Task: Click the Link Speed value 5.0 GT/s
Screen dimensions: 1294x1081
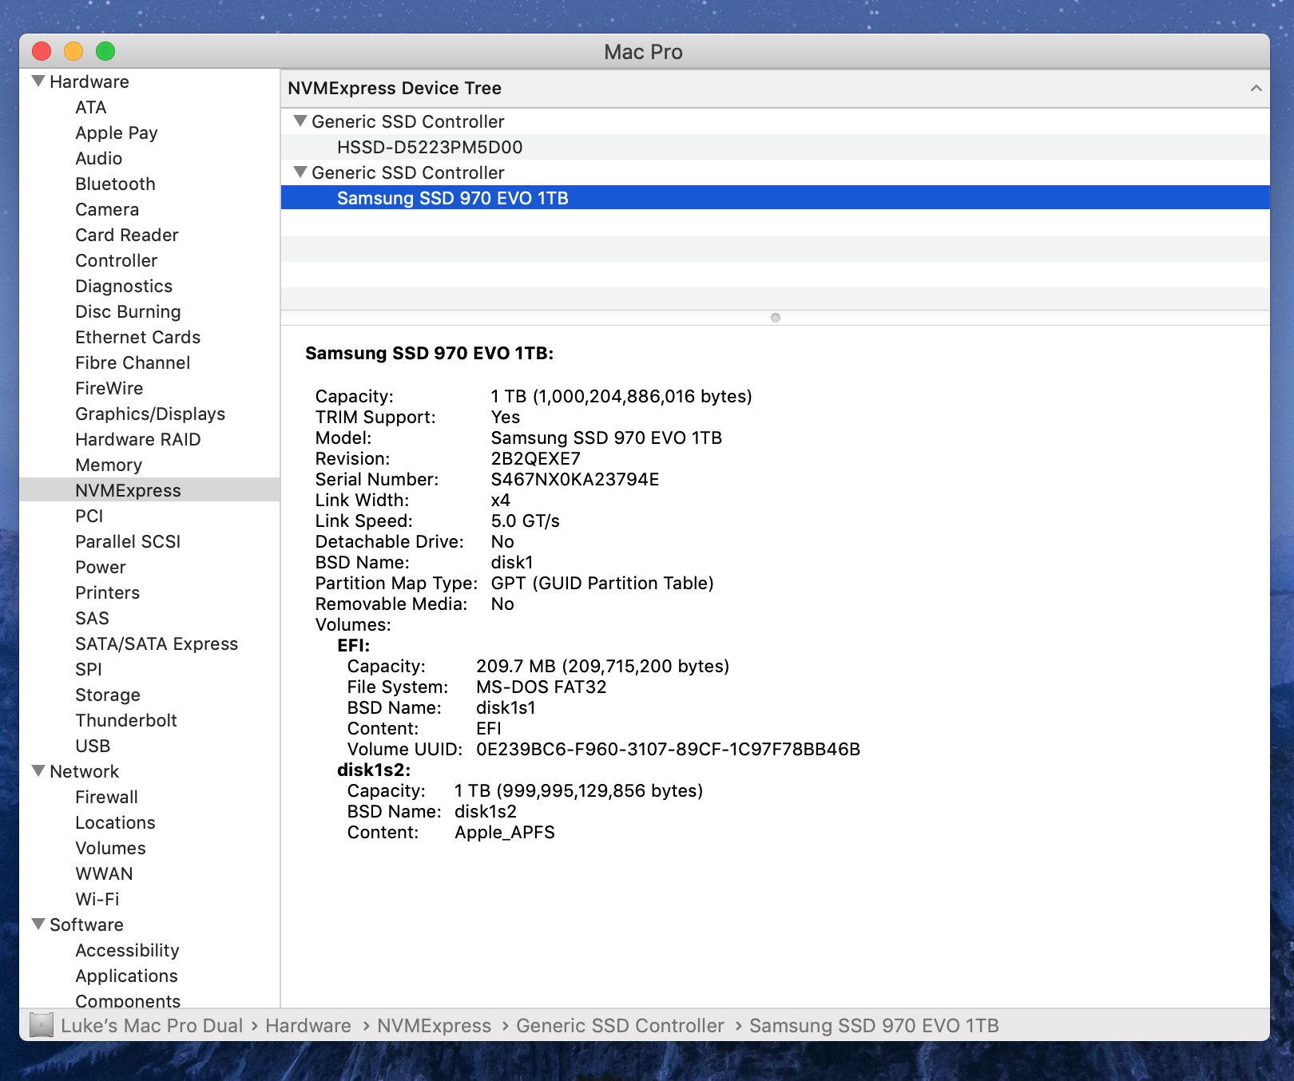Action: [x=526, y=521]
